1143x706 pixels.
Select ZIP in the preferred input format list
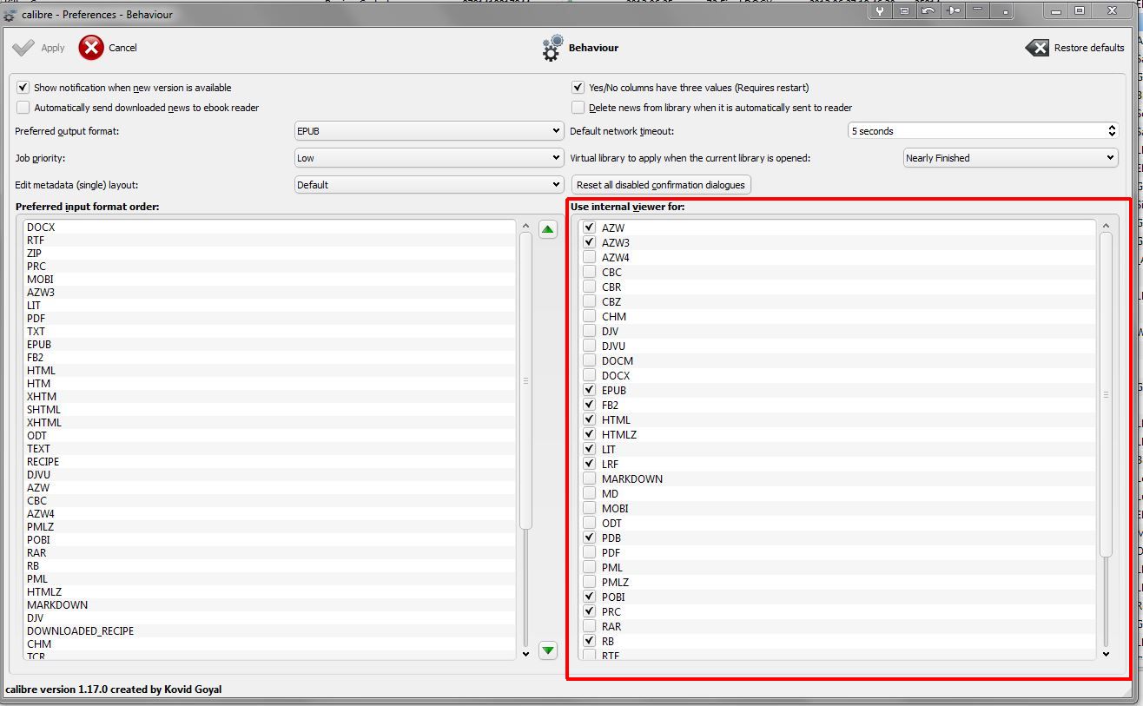point(269,254)
